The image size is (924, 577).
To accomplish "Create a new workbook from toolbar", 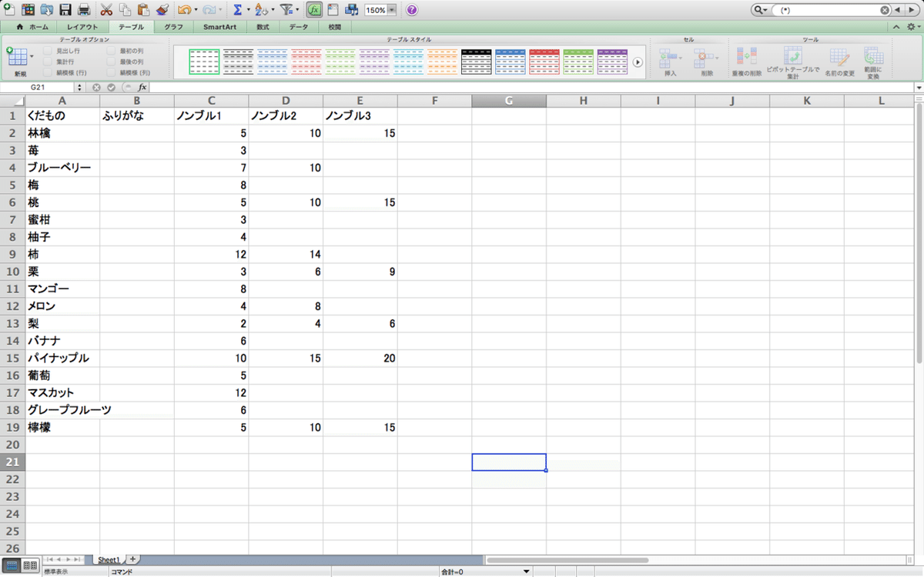I will (9, 10).
